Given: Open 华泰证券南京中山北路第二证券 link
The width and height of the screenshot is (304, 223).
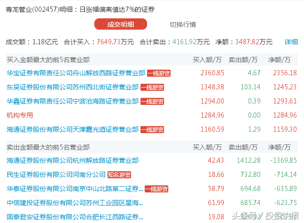Looking at the screenshot, I should click(75, 189).
